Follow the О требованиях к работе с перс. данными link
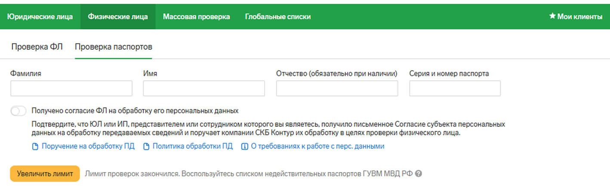 (317, 146)
